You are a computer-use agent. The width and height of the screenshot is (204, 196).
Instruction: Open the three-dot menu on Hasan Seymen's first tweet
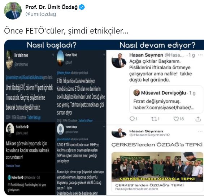tap(200, 55)
